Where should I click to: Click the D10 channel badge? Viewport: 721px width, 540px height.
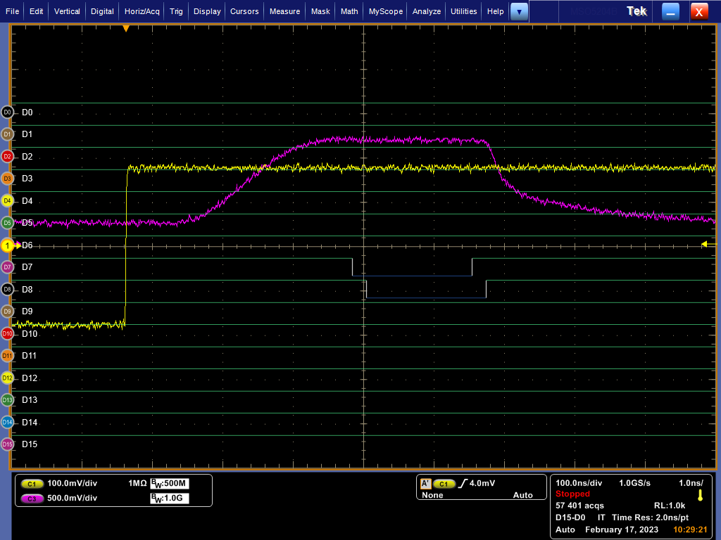coord(8,333)
